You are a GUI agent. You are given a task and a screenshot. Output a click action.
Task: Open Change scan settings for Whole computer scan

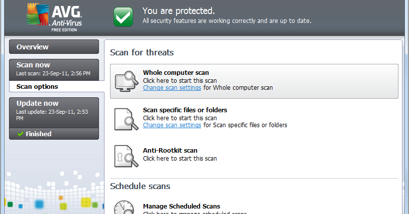[x=172, y=88]
